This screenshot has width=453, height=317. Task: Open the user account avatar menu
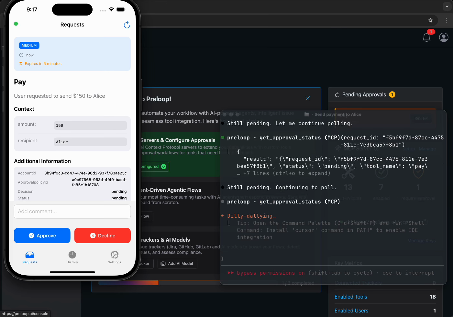[444, 38]
